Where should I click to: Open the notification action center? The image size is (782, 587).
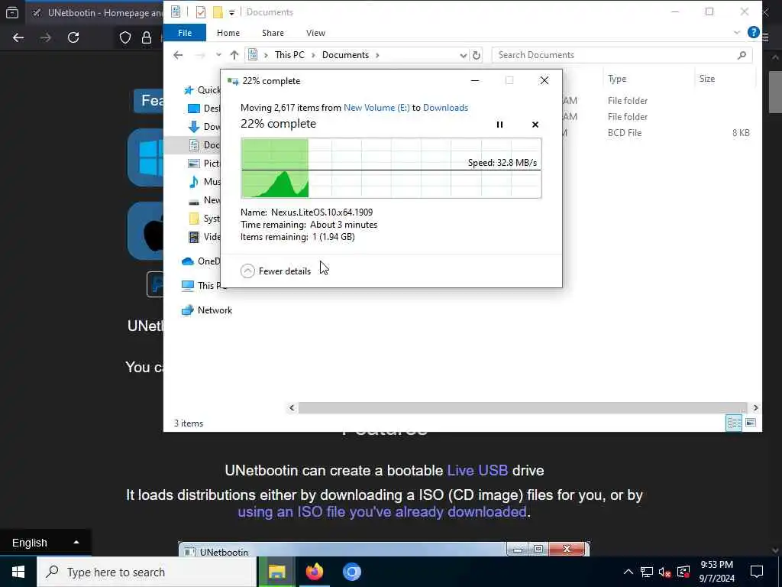[x=757, y=572]
